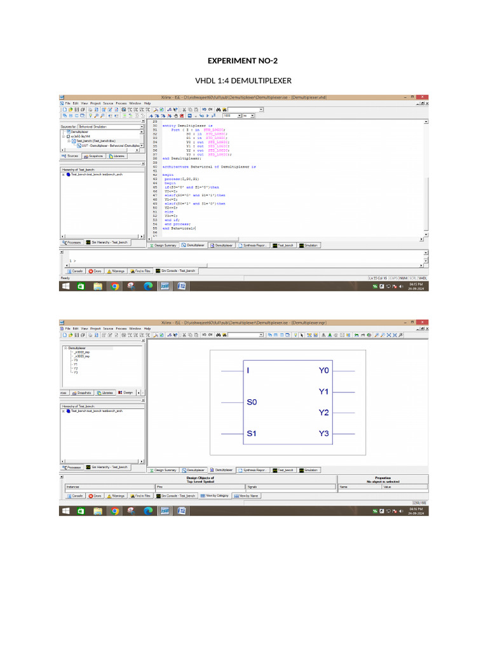The width and height of the screenshot is (488, 650).
Task: Open File menu in upper ISE window
Action: [67, 103]
